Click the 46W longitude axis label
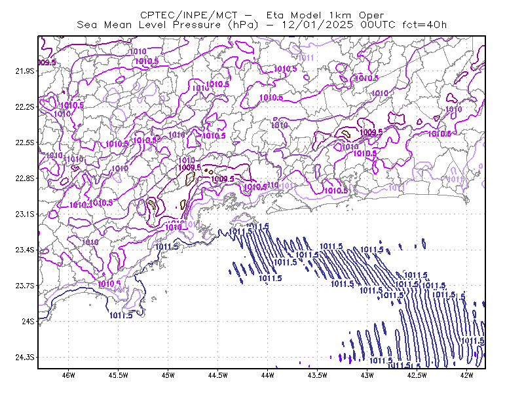Viewport: 524px width, 404px height. 69,375
